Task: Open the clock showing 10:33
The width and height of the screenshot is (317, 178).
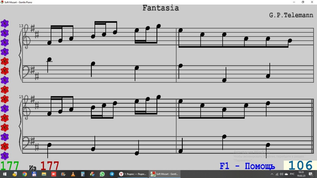Action: (x=301, y=174)
